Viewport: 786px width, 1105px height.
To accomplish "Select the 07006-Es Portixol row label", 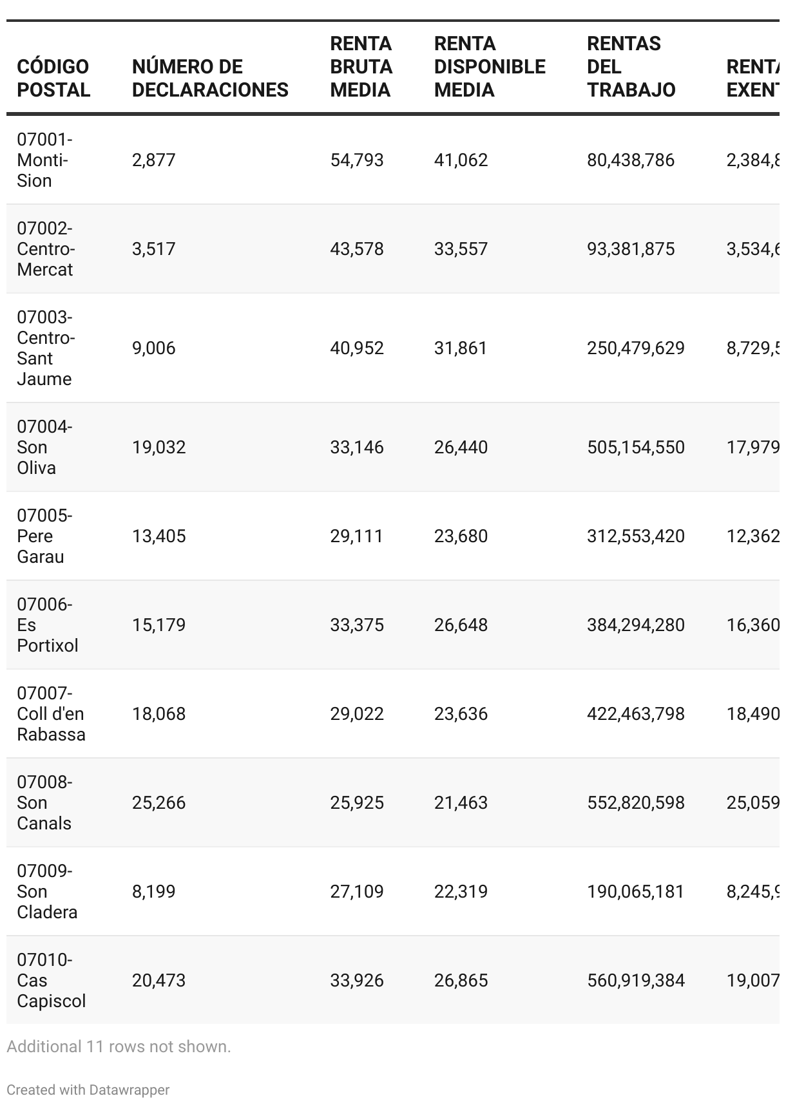I will [x=48, y=625].
